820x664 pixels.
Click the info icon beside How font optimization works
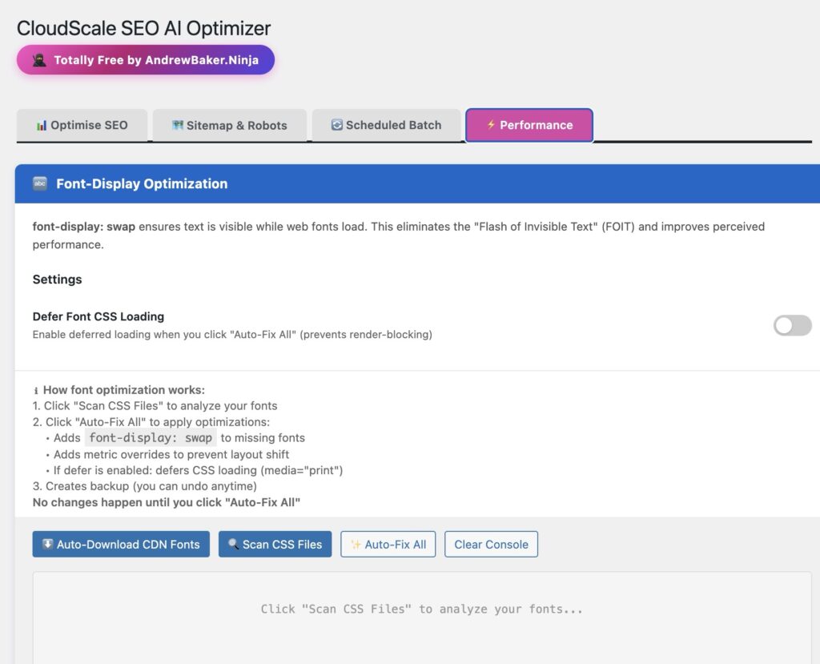(35, 390)
